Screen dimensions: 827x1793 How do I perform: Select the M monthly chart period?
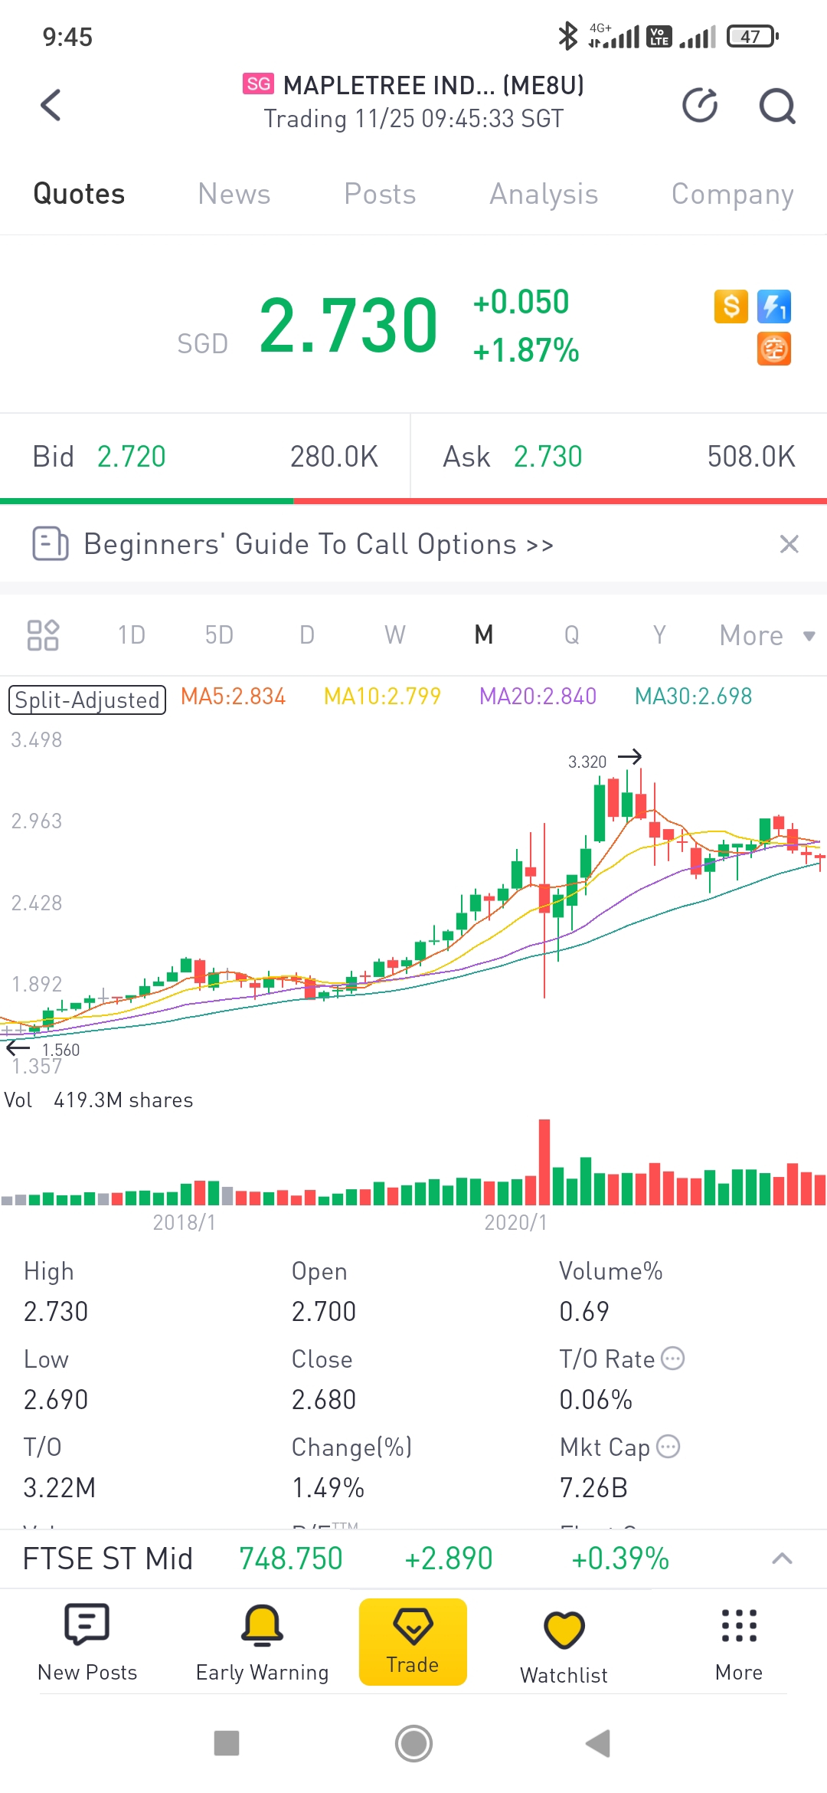(x=484, y=635)
